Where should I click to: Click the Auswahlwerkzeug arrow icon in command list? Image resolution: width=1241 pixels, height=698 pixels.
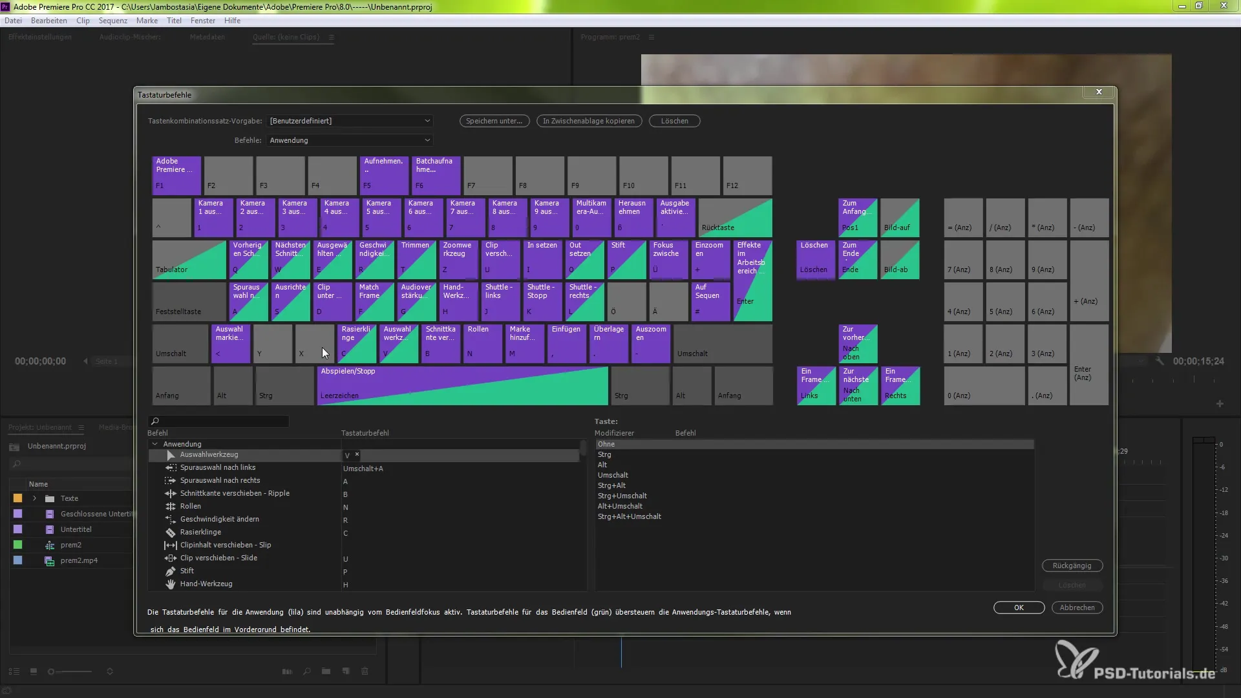[171, 455]
